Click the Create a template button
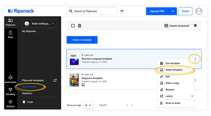 click(82, 40)
